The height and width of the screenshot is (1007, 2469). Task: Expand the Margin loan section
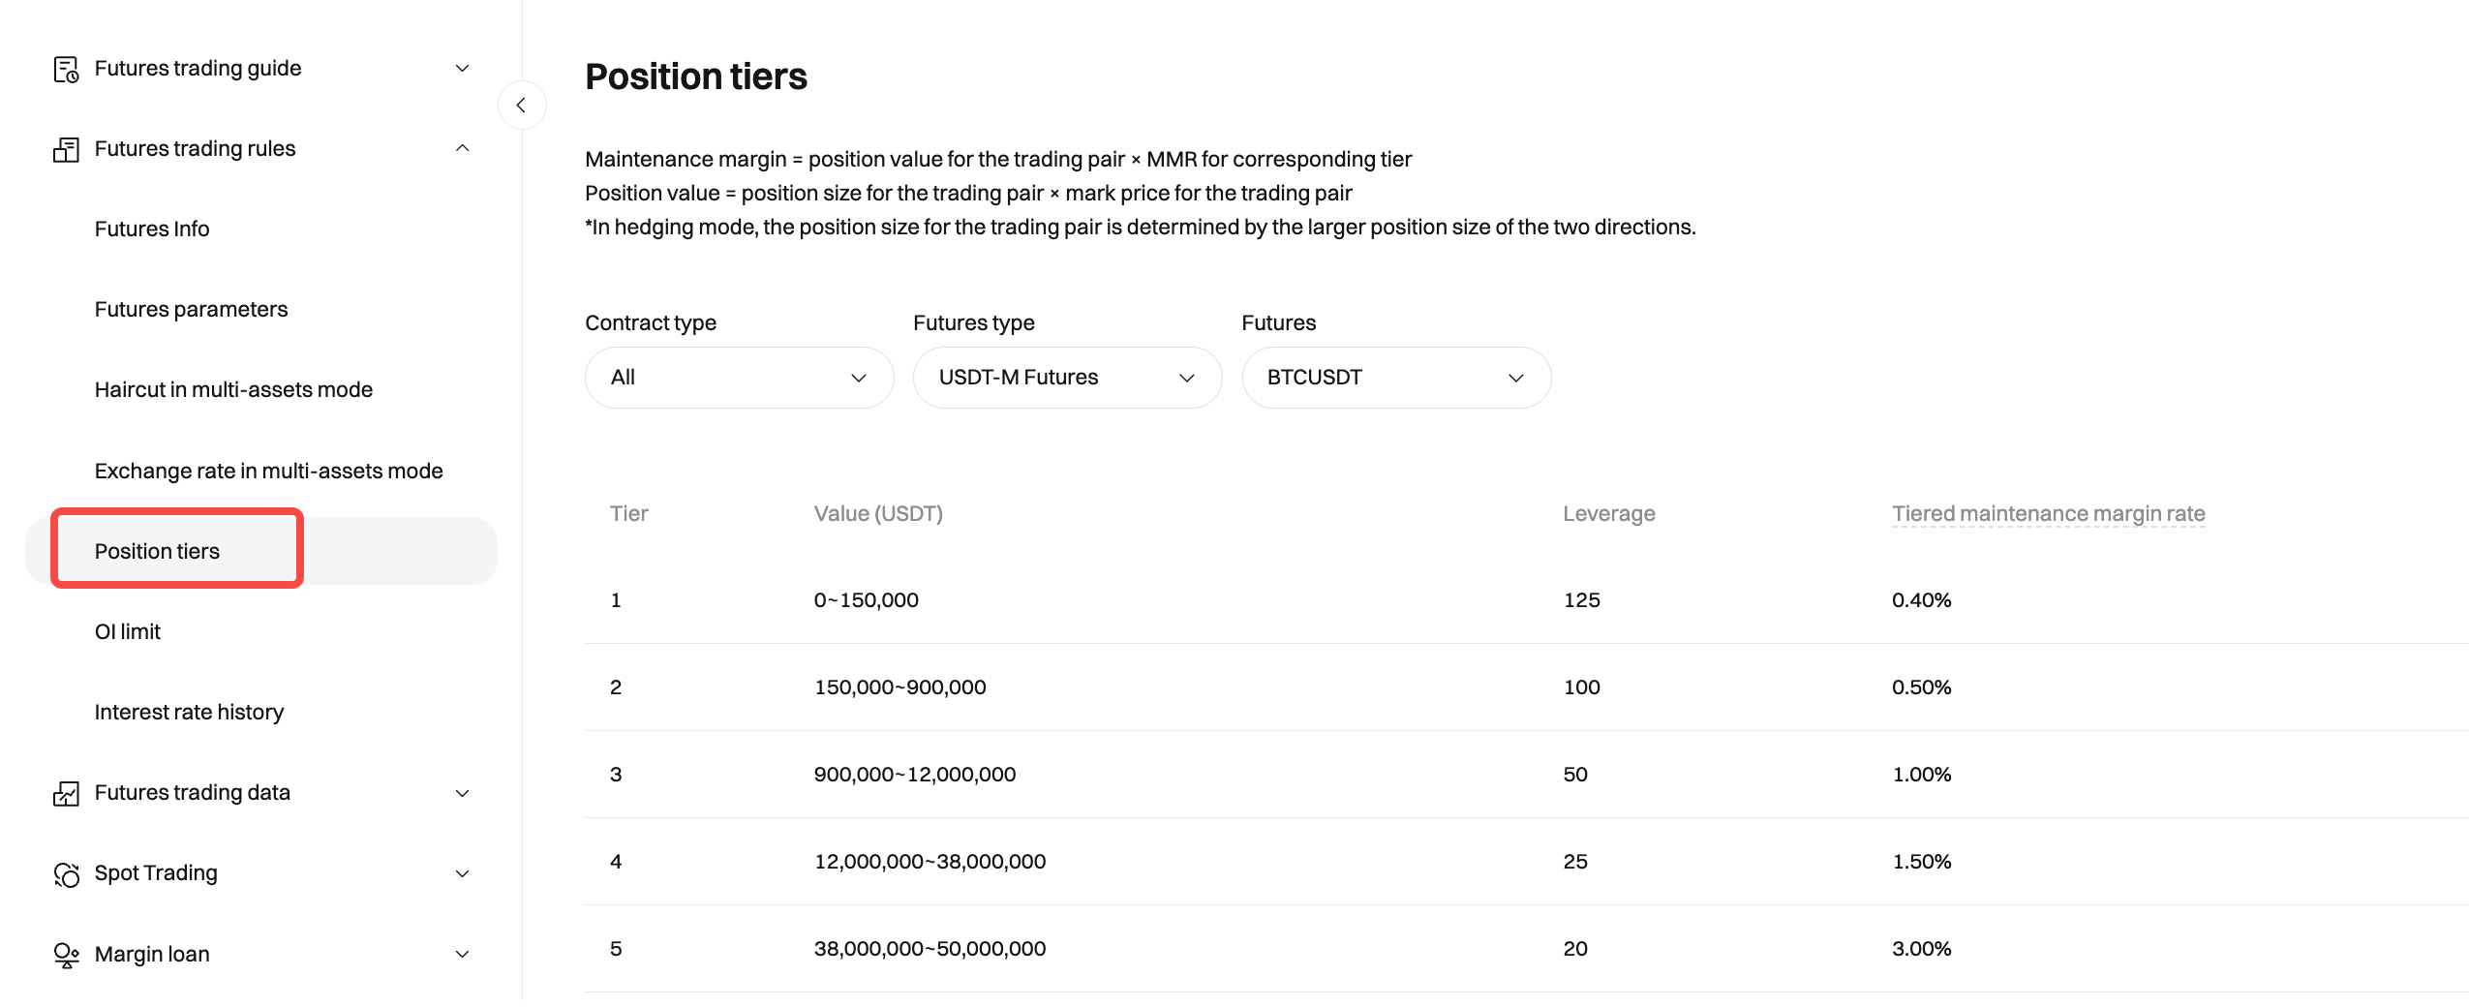462,955
